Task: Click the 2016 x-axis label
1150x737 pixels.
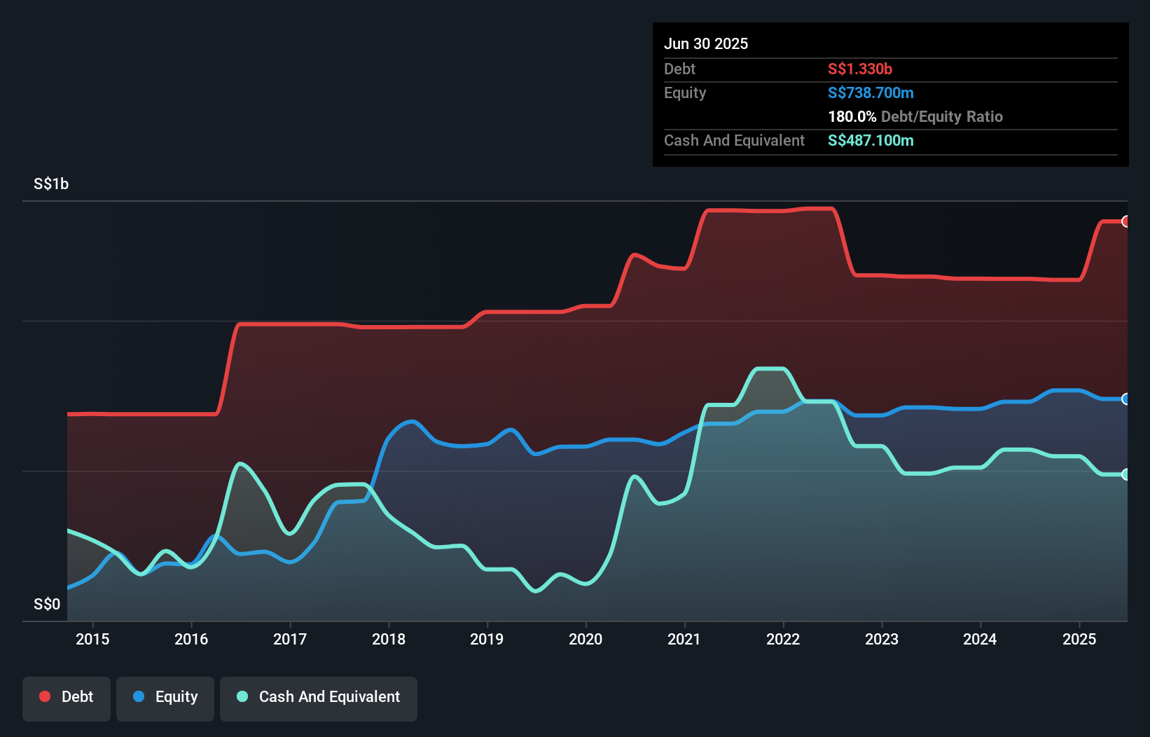Action: tap(191, 639)
